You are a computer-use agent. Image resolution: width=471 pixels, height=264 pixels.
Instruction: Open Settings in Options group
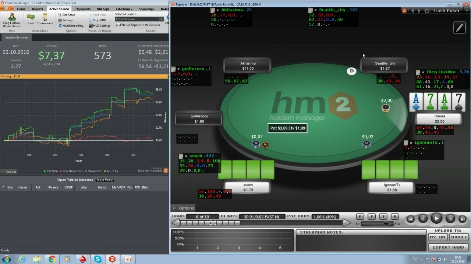65,20
